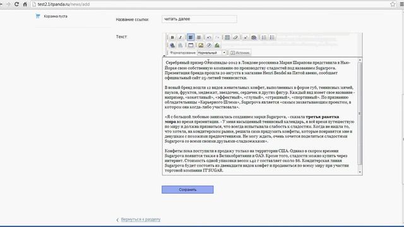Bookmark the page with the star icon

pos(393,4)
